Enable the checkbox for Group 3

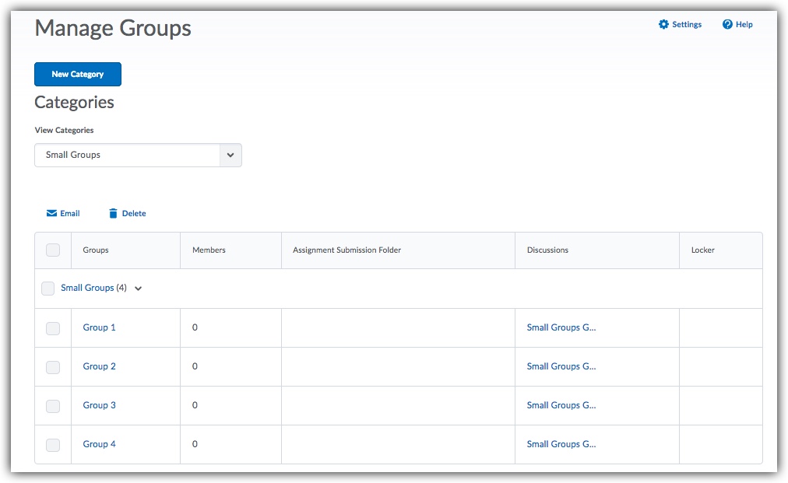[53, 406]
